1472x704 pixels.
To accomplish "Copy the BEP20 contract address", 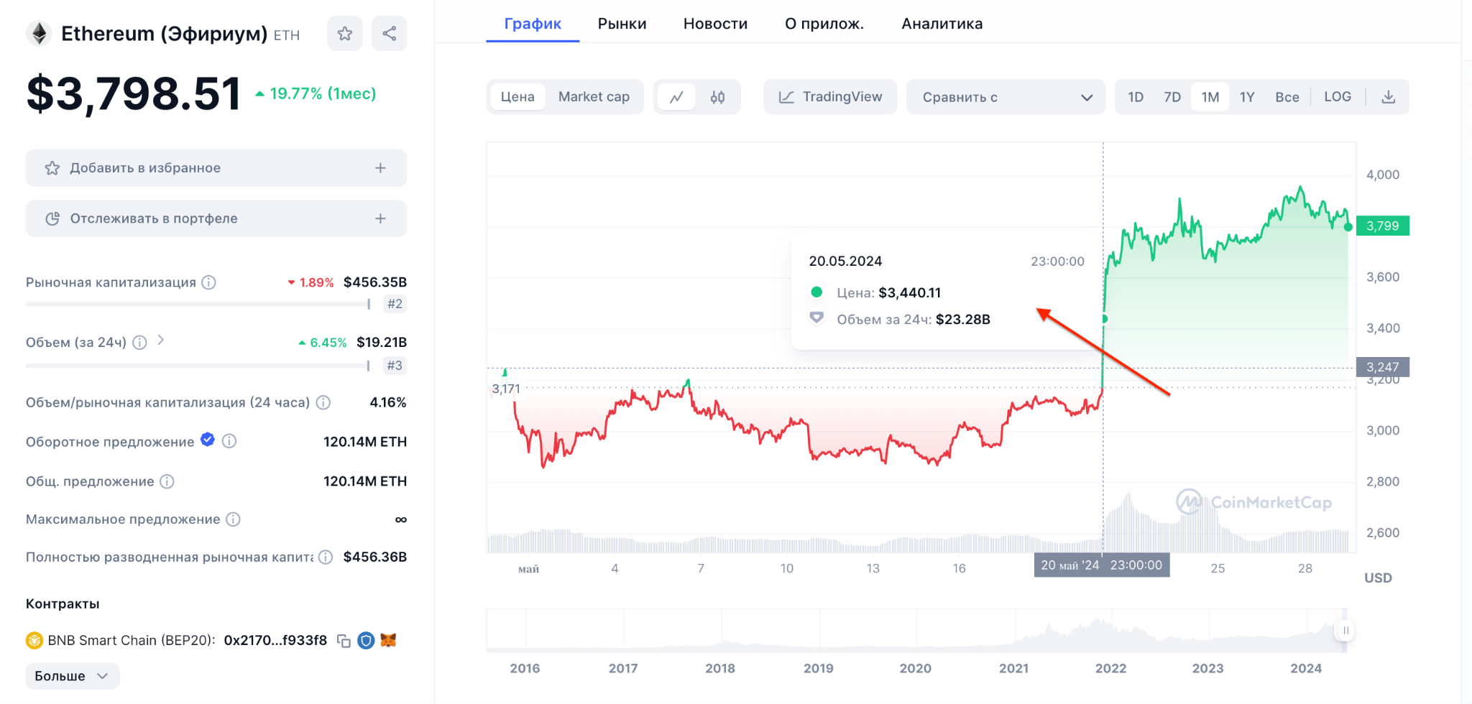I will pyautogui.click(x=344, y=641).
